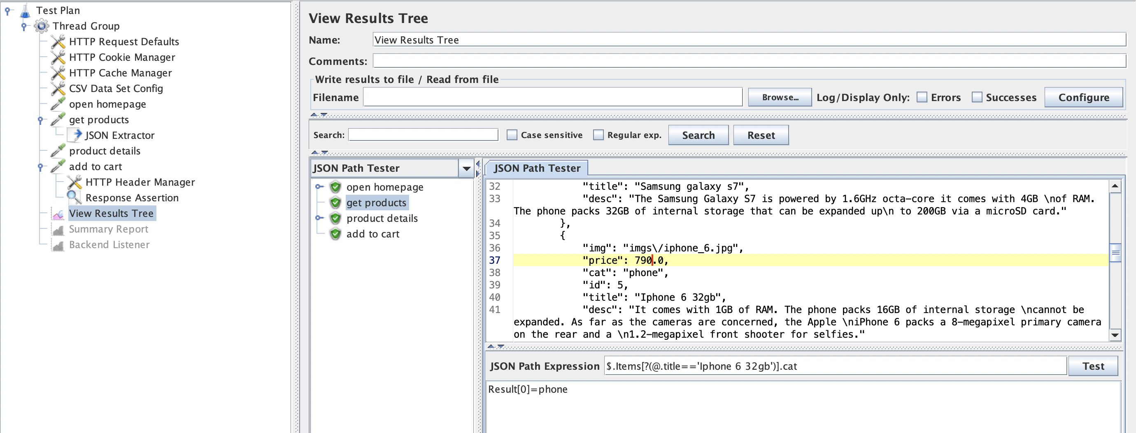Select the CSV Data Set Config tree item

pyautogui.click(x=116, y=88)
